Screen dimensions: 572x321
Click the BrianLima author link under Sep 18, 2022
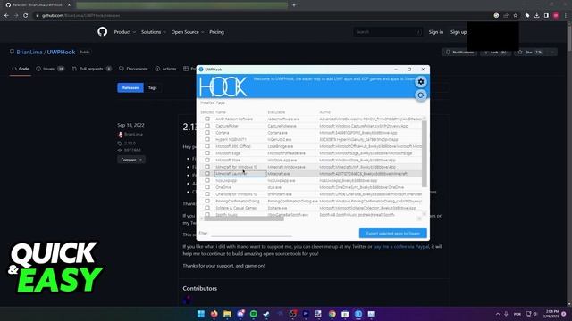coord(133,135)
